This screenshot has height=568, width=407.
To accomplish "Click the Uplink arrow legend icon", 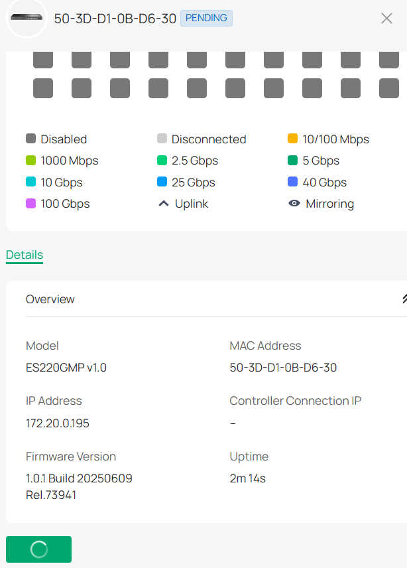I will pos(163,204).
